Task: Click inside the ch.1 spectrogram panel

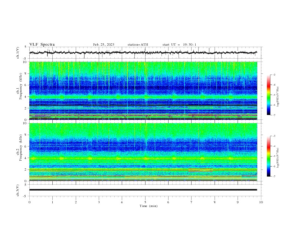Action: click(143, 91)
